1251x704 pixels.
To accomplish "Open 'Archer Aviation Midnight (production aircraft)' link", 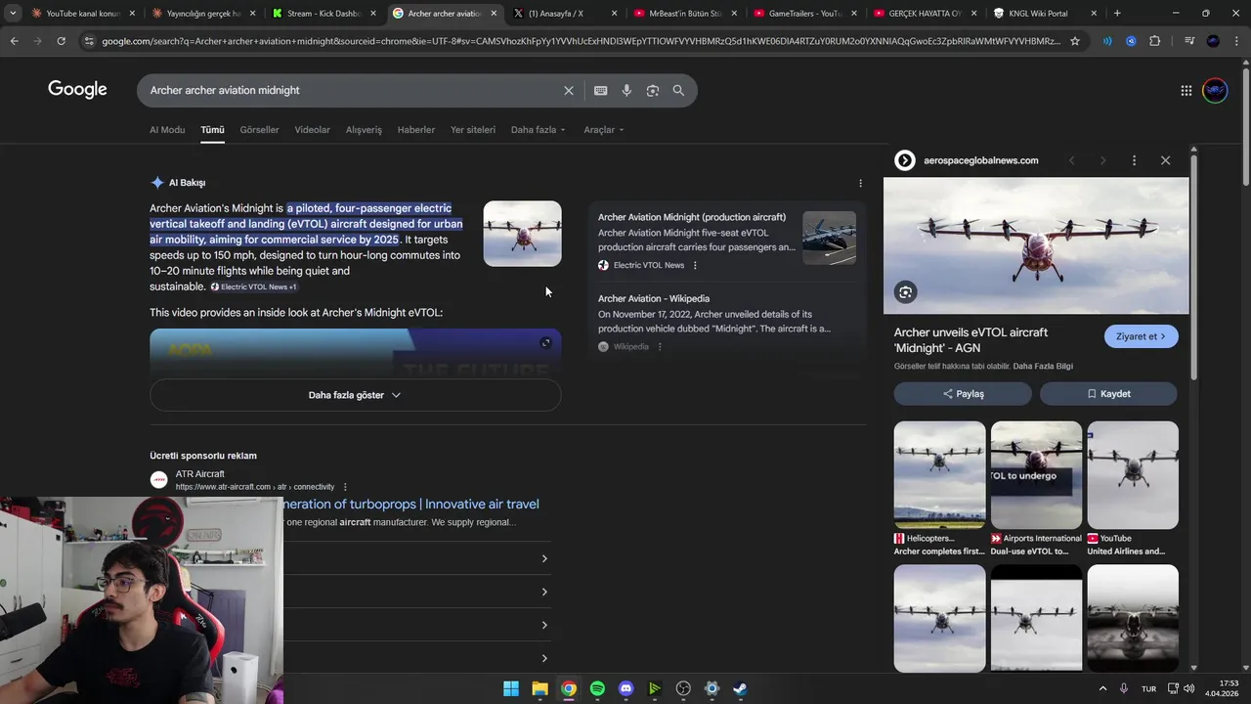I will (x=692, y=217).
